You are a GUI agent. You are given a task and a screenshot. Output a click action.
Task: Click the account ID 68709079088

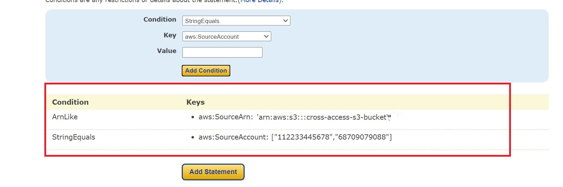pyautogui.click(x=362, y=137)
